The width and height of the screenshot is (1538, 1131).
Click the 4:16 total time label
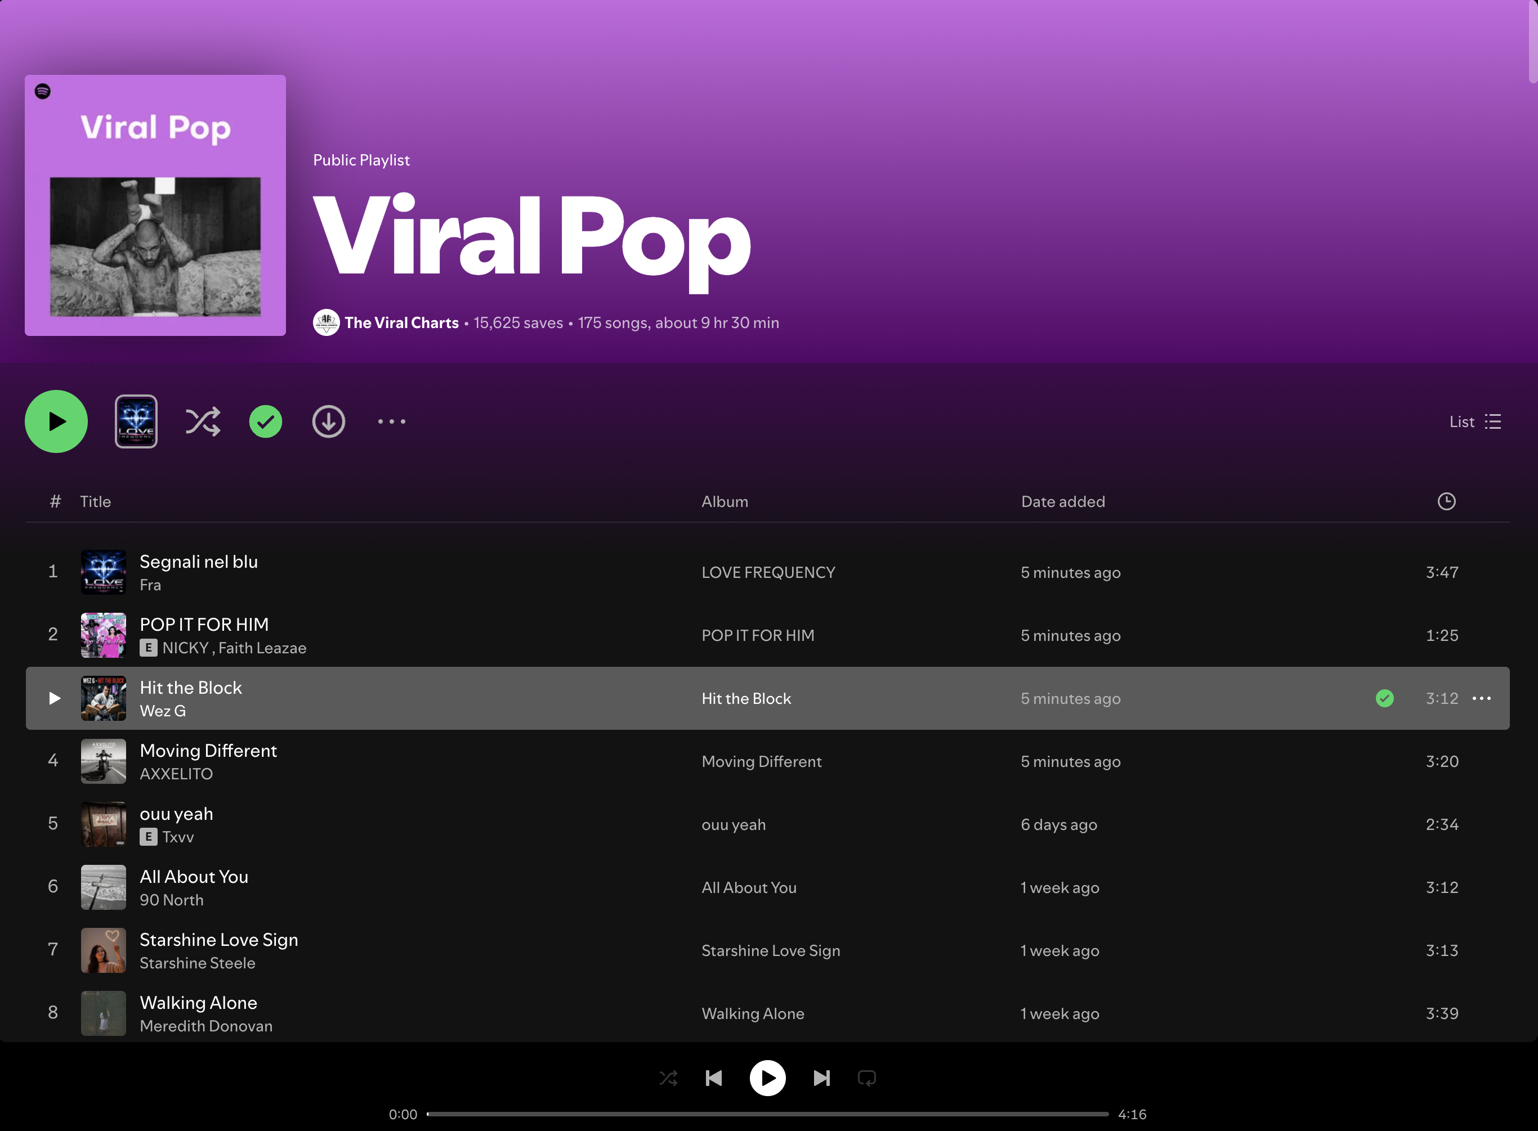tap(1132, 1114)
